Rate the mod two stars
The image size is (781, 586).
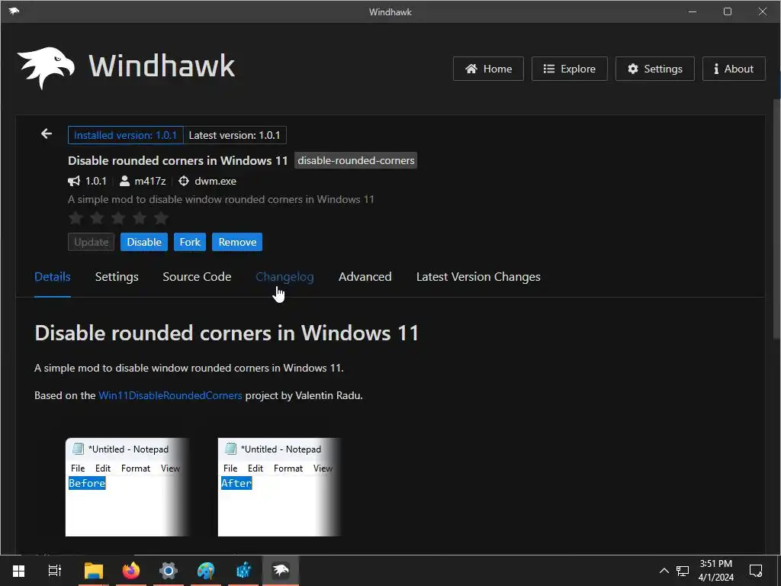click(x=97, y=217)
